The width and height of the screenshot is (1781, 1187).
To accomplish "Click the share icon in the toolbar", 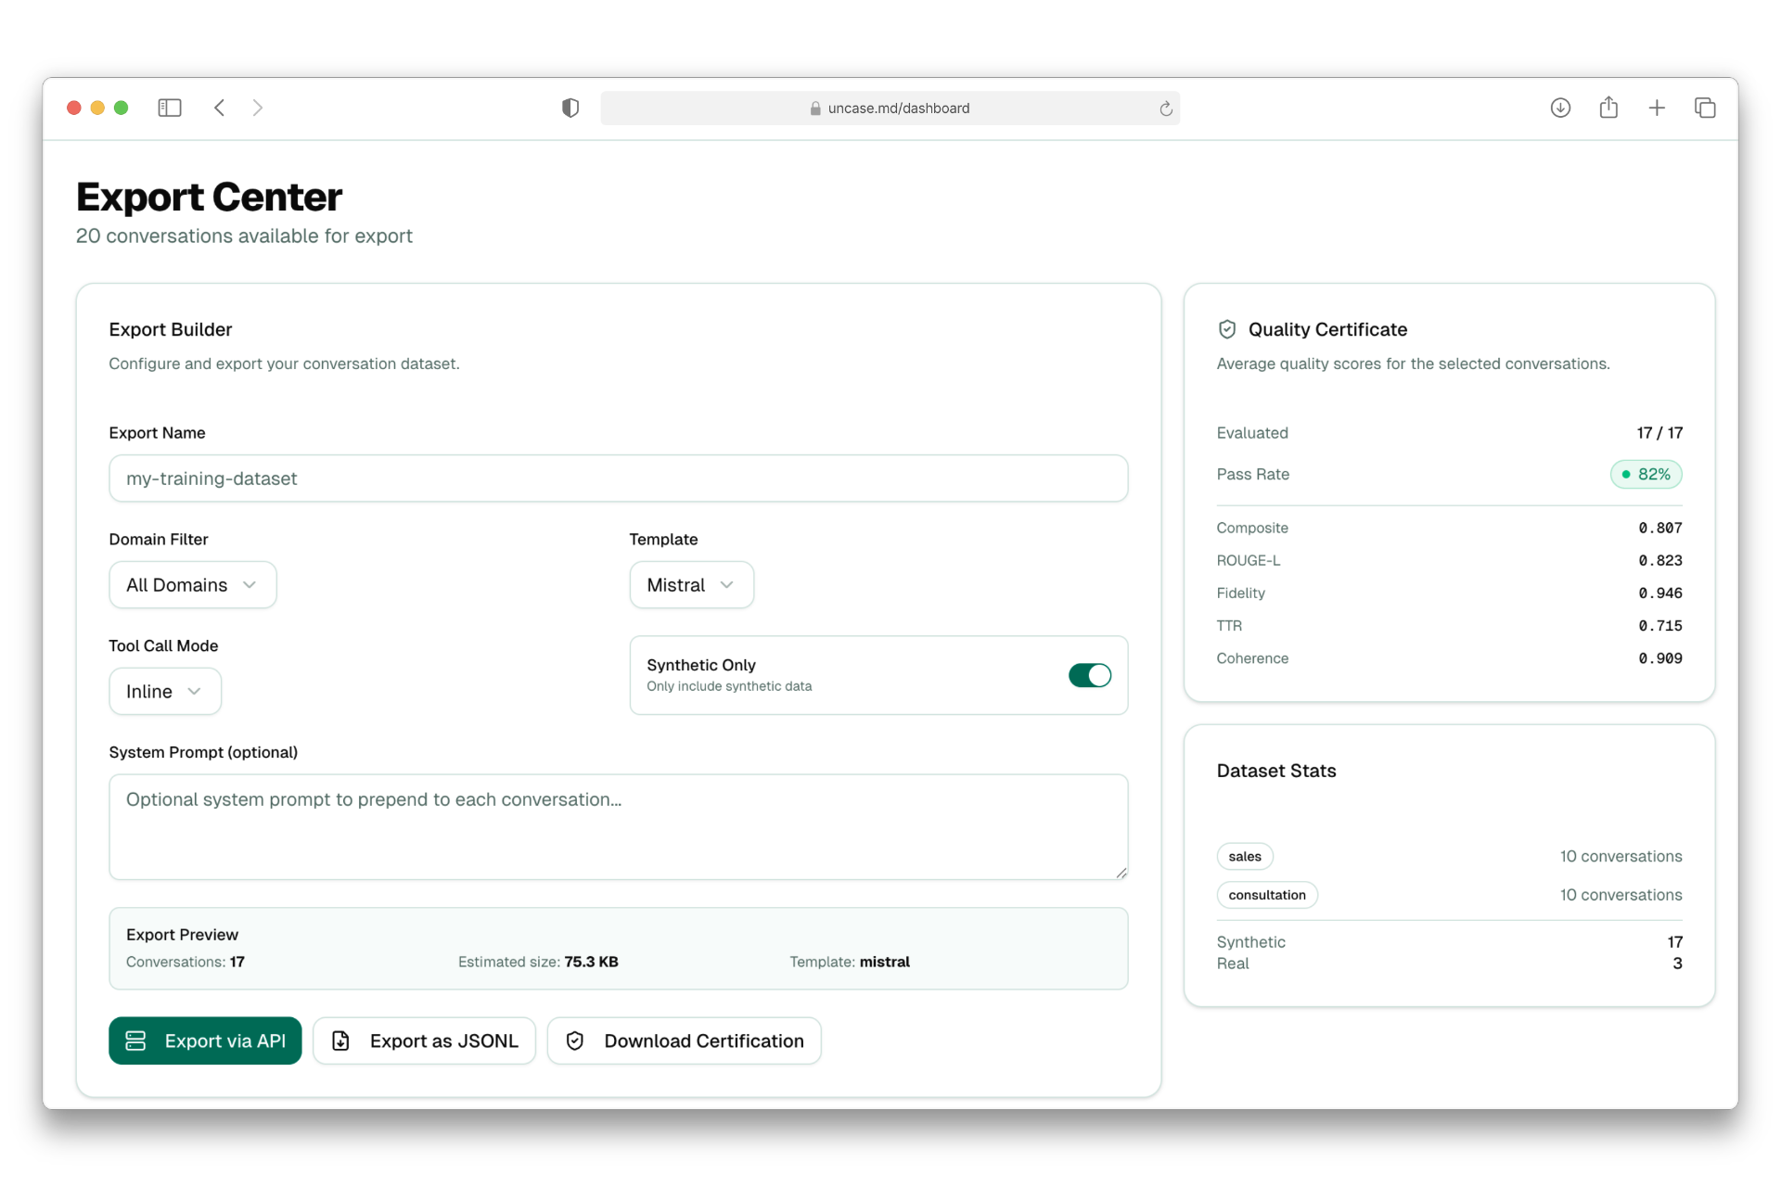I will (1608, 108).
